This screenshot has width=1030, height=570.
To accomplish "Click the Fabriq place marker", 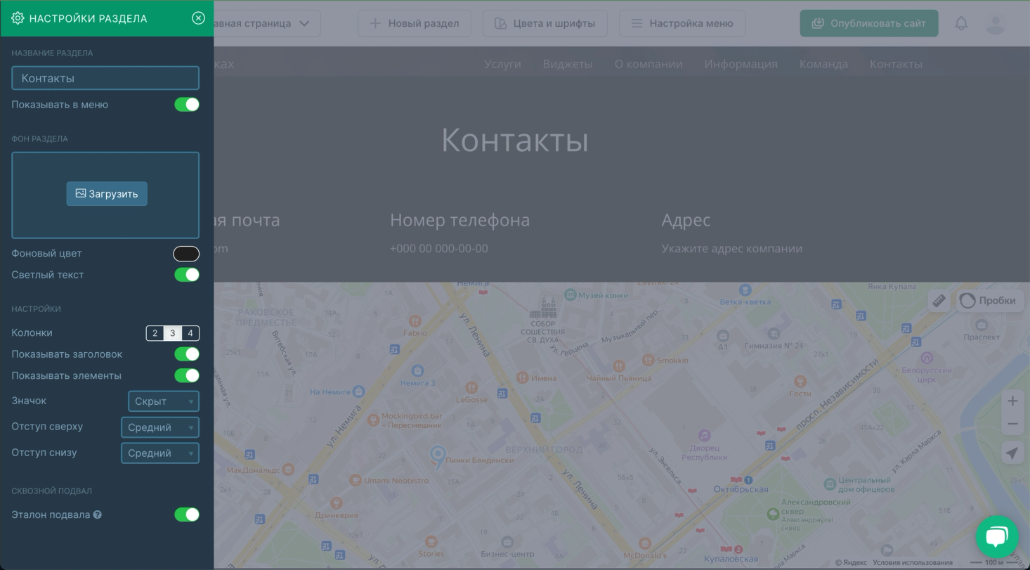I will pyautogui.click(x=415, y=321).
